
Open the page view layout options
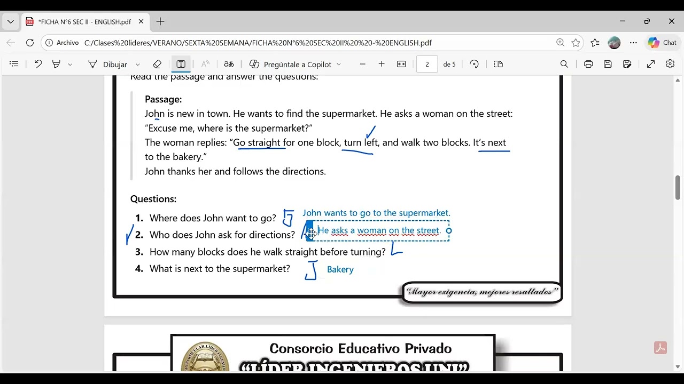[x=499, y=64]
